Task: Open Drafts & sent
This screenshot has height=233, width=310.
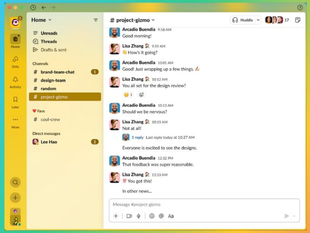Action: coord(65,50)
